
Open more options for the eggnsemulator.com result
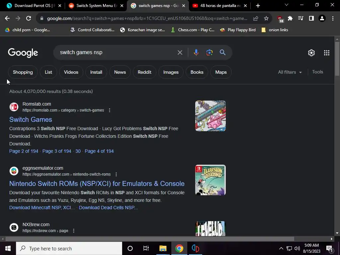(116, 174)
